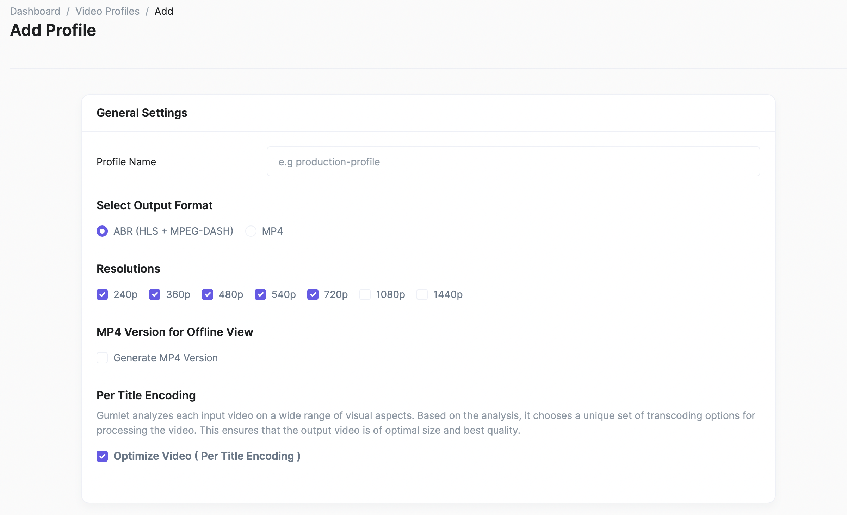Click the 1440p label text
Screen dimensions: 847x515
tap(448, 294)
